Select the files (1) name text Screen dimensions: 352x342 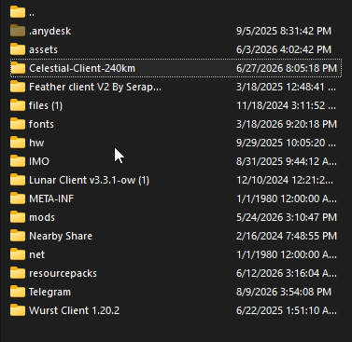pos(46,105)
